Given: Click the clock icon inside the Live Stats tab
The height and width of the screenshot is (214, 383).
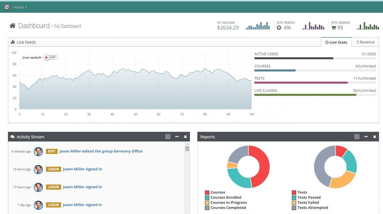Looking at the screenshot, I should pyautogui.click(x=327, y=42).
